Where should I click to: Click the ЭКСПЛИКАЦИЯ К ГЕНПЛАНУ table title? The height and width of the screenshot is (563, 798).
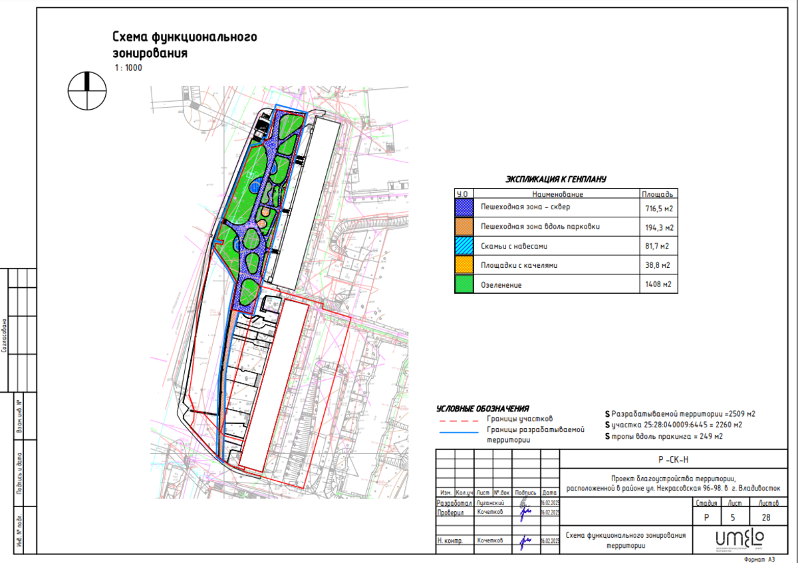556,179
